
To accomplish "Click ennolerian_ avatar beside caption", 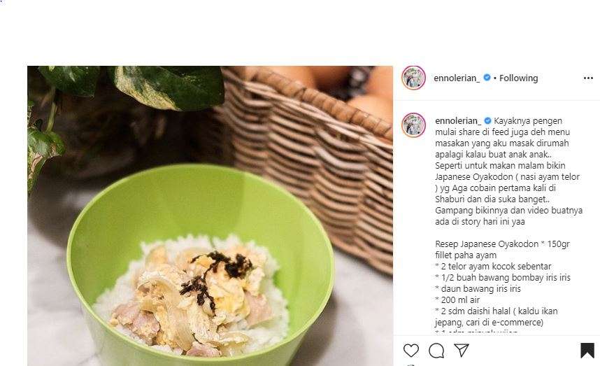I will coord(414,125).
